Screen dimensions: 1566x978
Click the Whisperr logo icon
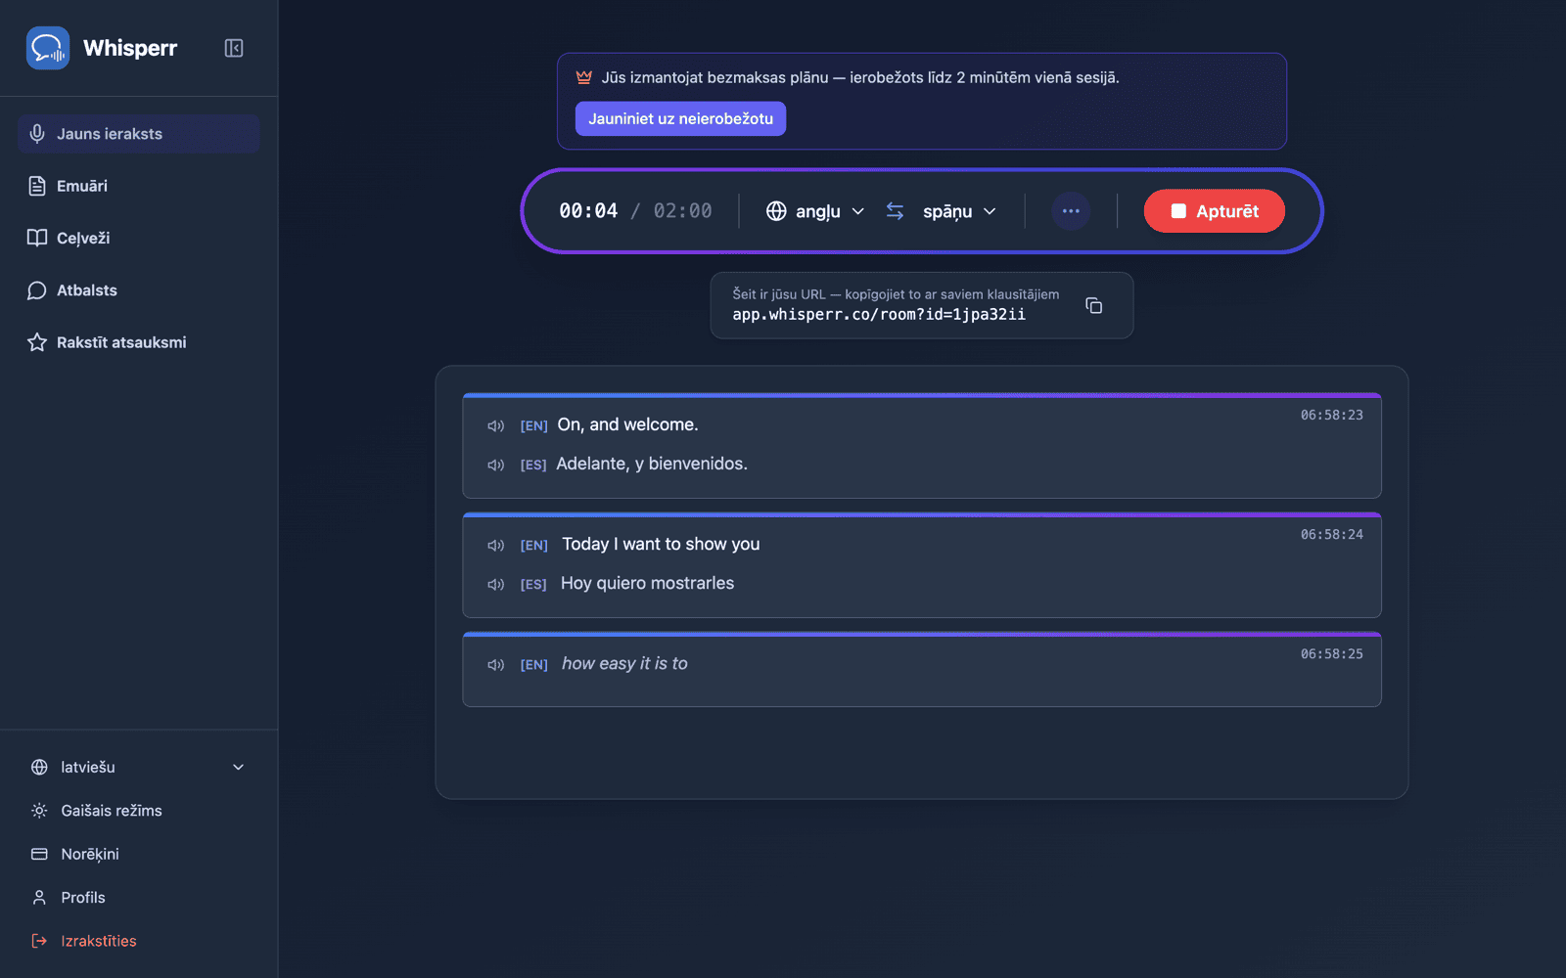pyautogui.click(x=48, y=48)
